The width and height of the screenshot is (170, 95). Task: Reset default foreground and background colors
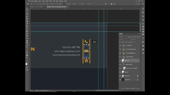coord(26,62)
